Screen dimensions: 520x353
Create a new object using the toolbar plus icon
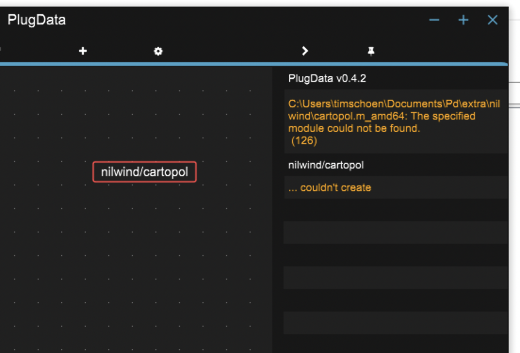click(x=83, y=50)
